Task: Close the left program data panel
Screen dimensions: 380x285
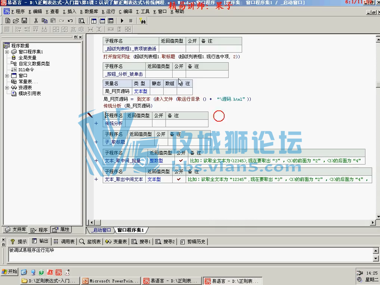Action: [80, 37]
